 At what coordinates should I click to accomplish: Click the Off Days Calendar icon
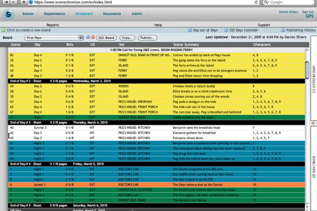pyautogui.click(x=226, y=30)
